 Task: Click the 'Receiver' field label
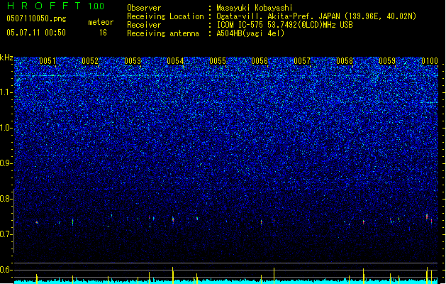pyautogui.click(x=144, y=25)
